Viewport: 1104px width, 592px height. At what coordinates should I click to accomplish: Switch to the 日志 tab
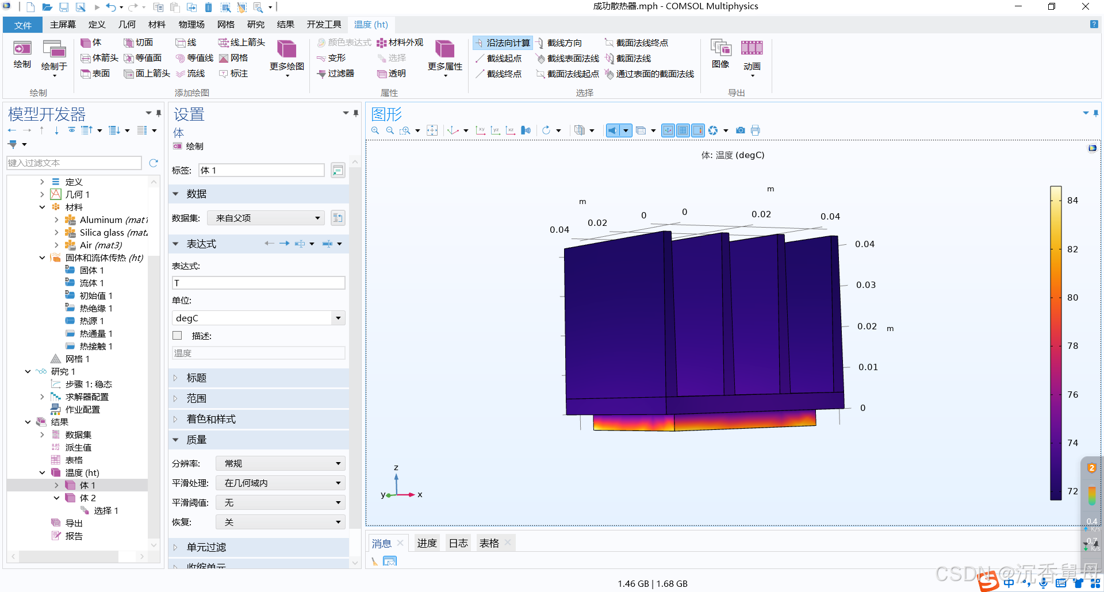tap(458, 543)
